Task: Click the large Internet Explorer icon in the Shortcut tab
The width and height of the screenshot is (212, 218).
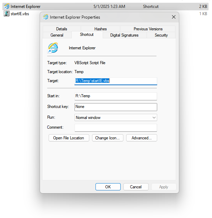Action: click(53, 48)
